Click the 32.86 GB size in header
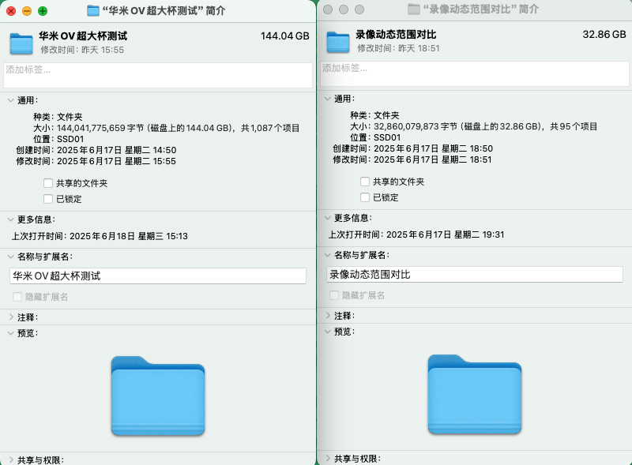This screenshot has width=632, height=465. click(604, 34)
